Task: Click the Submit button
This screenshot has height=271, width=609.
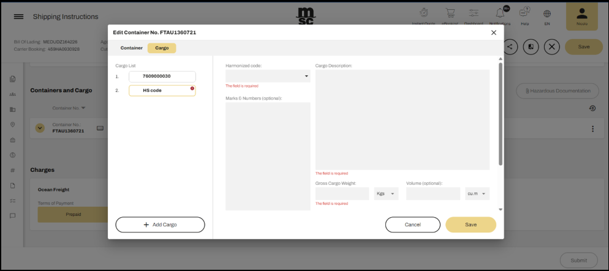Action: (x=579, y=260)
